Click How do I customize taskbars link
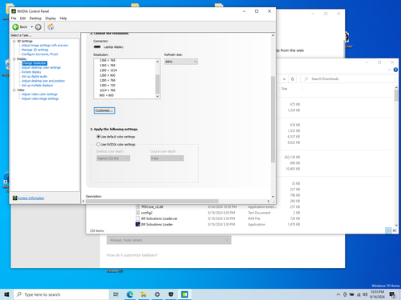 pos(132,255)
